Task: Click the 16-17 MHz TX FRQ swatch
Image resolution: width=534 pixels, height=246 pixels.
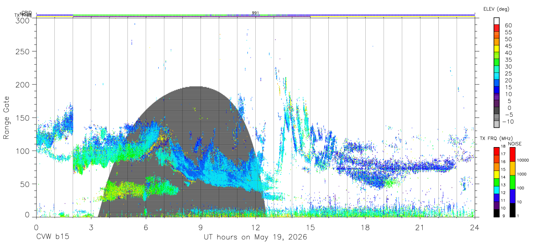Action: coord(496,158)
